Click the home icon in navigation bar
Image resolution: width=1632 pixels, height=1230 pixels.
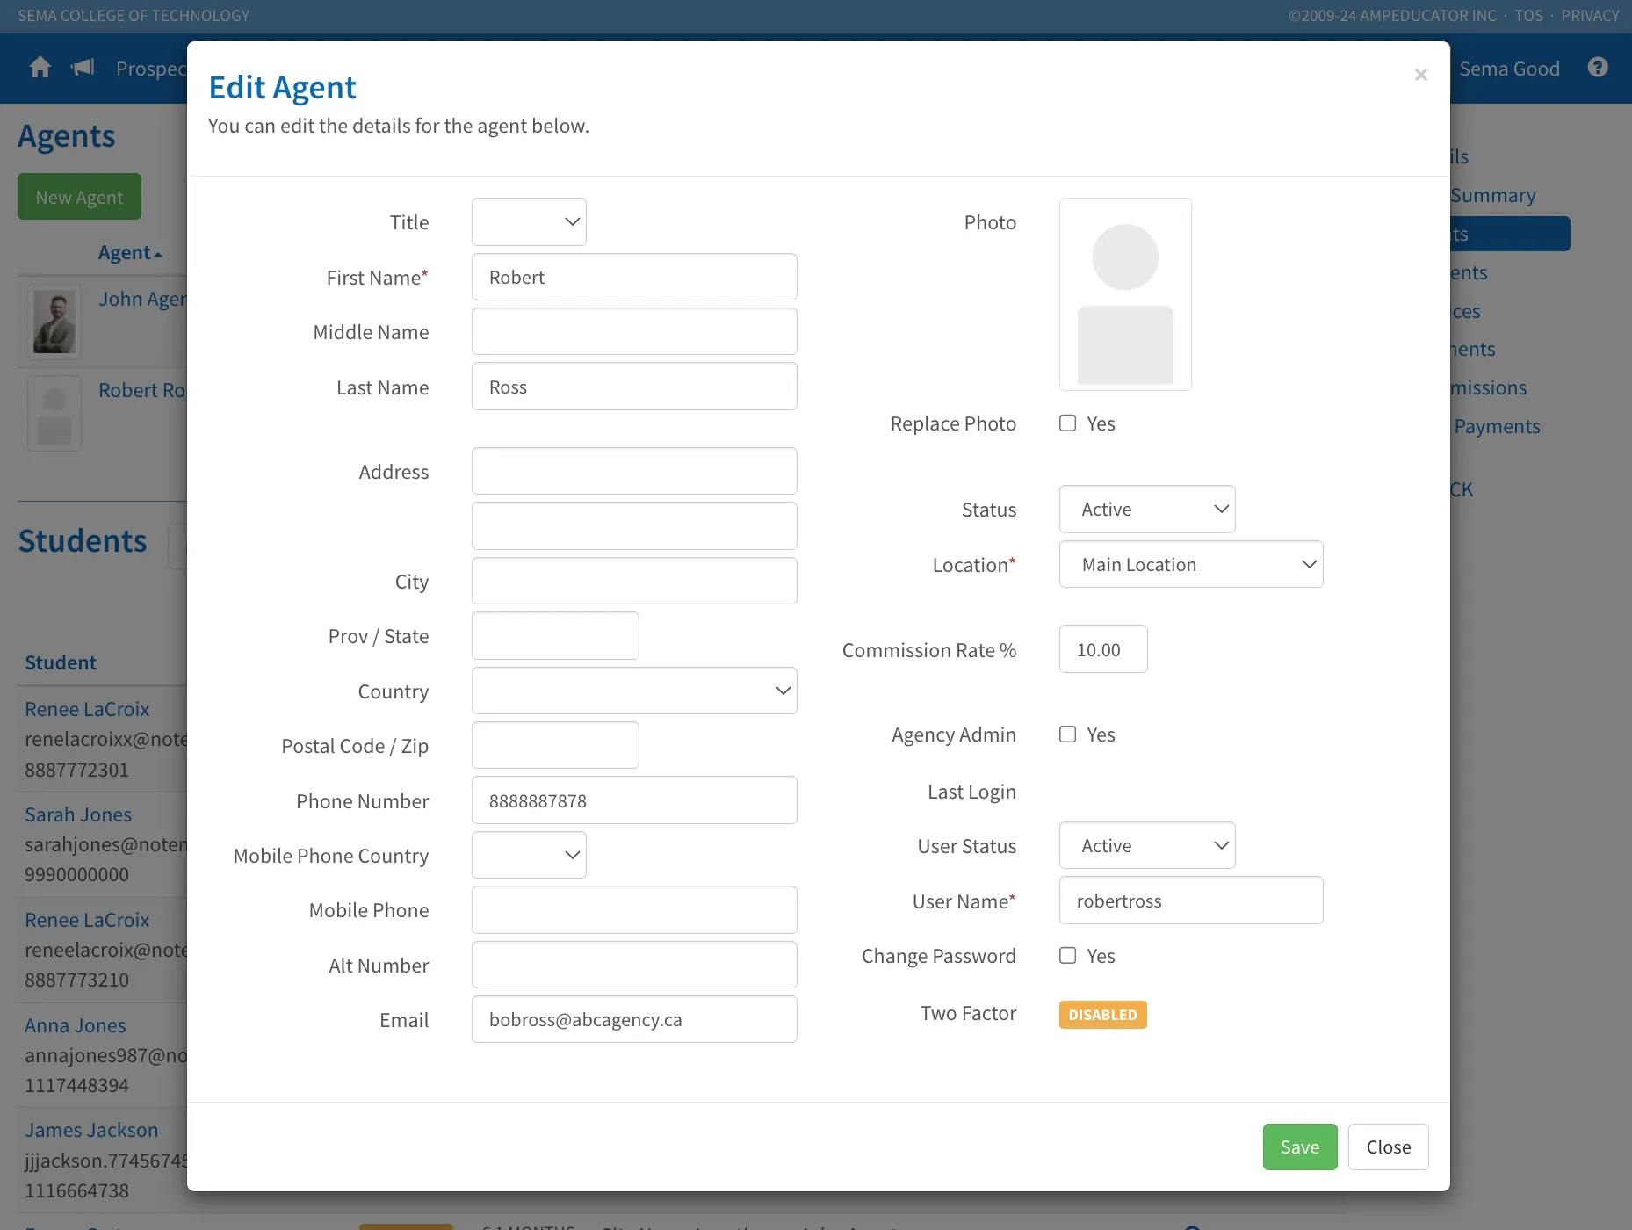(x=40, y=68)
